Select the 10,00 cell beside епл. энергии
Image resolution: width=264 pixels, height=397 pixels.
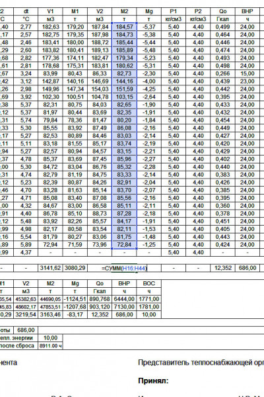[x=51, y=338]
